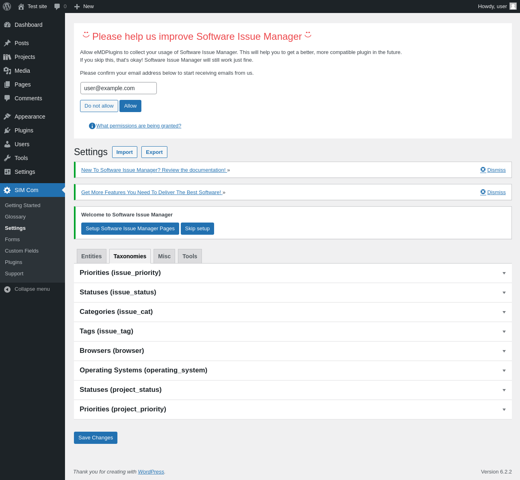520x480 pixels.
Task: Expand Categories (issue_cat) section arrow
Action: 504,312
